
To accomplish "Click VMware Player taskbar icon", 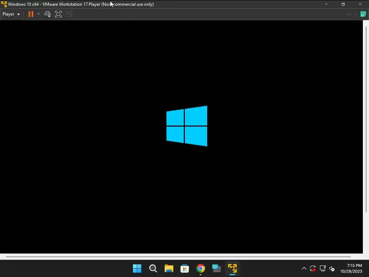I will 232,268.
